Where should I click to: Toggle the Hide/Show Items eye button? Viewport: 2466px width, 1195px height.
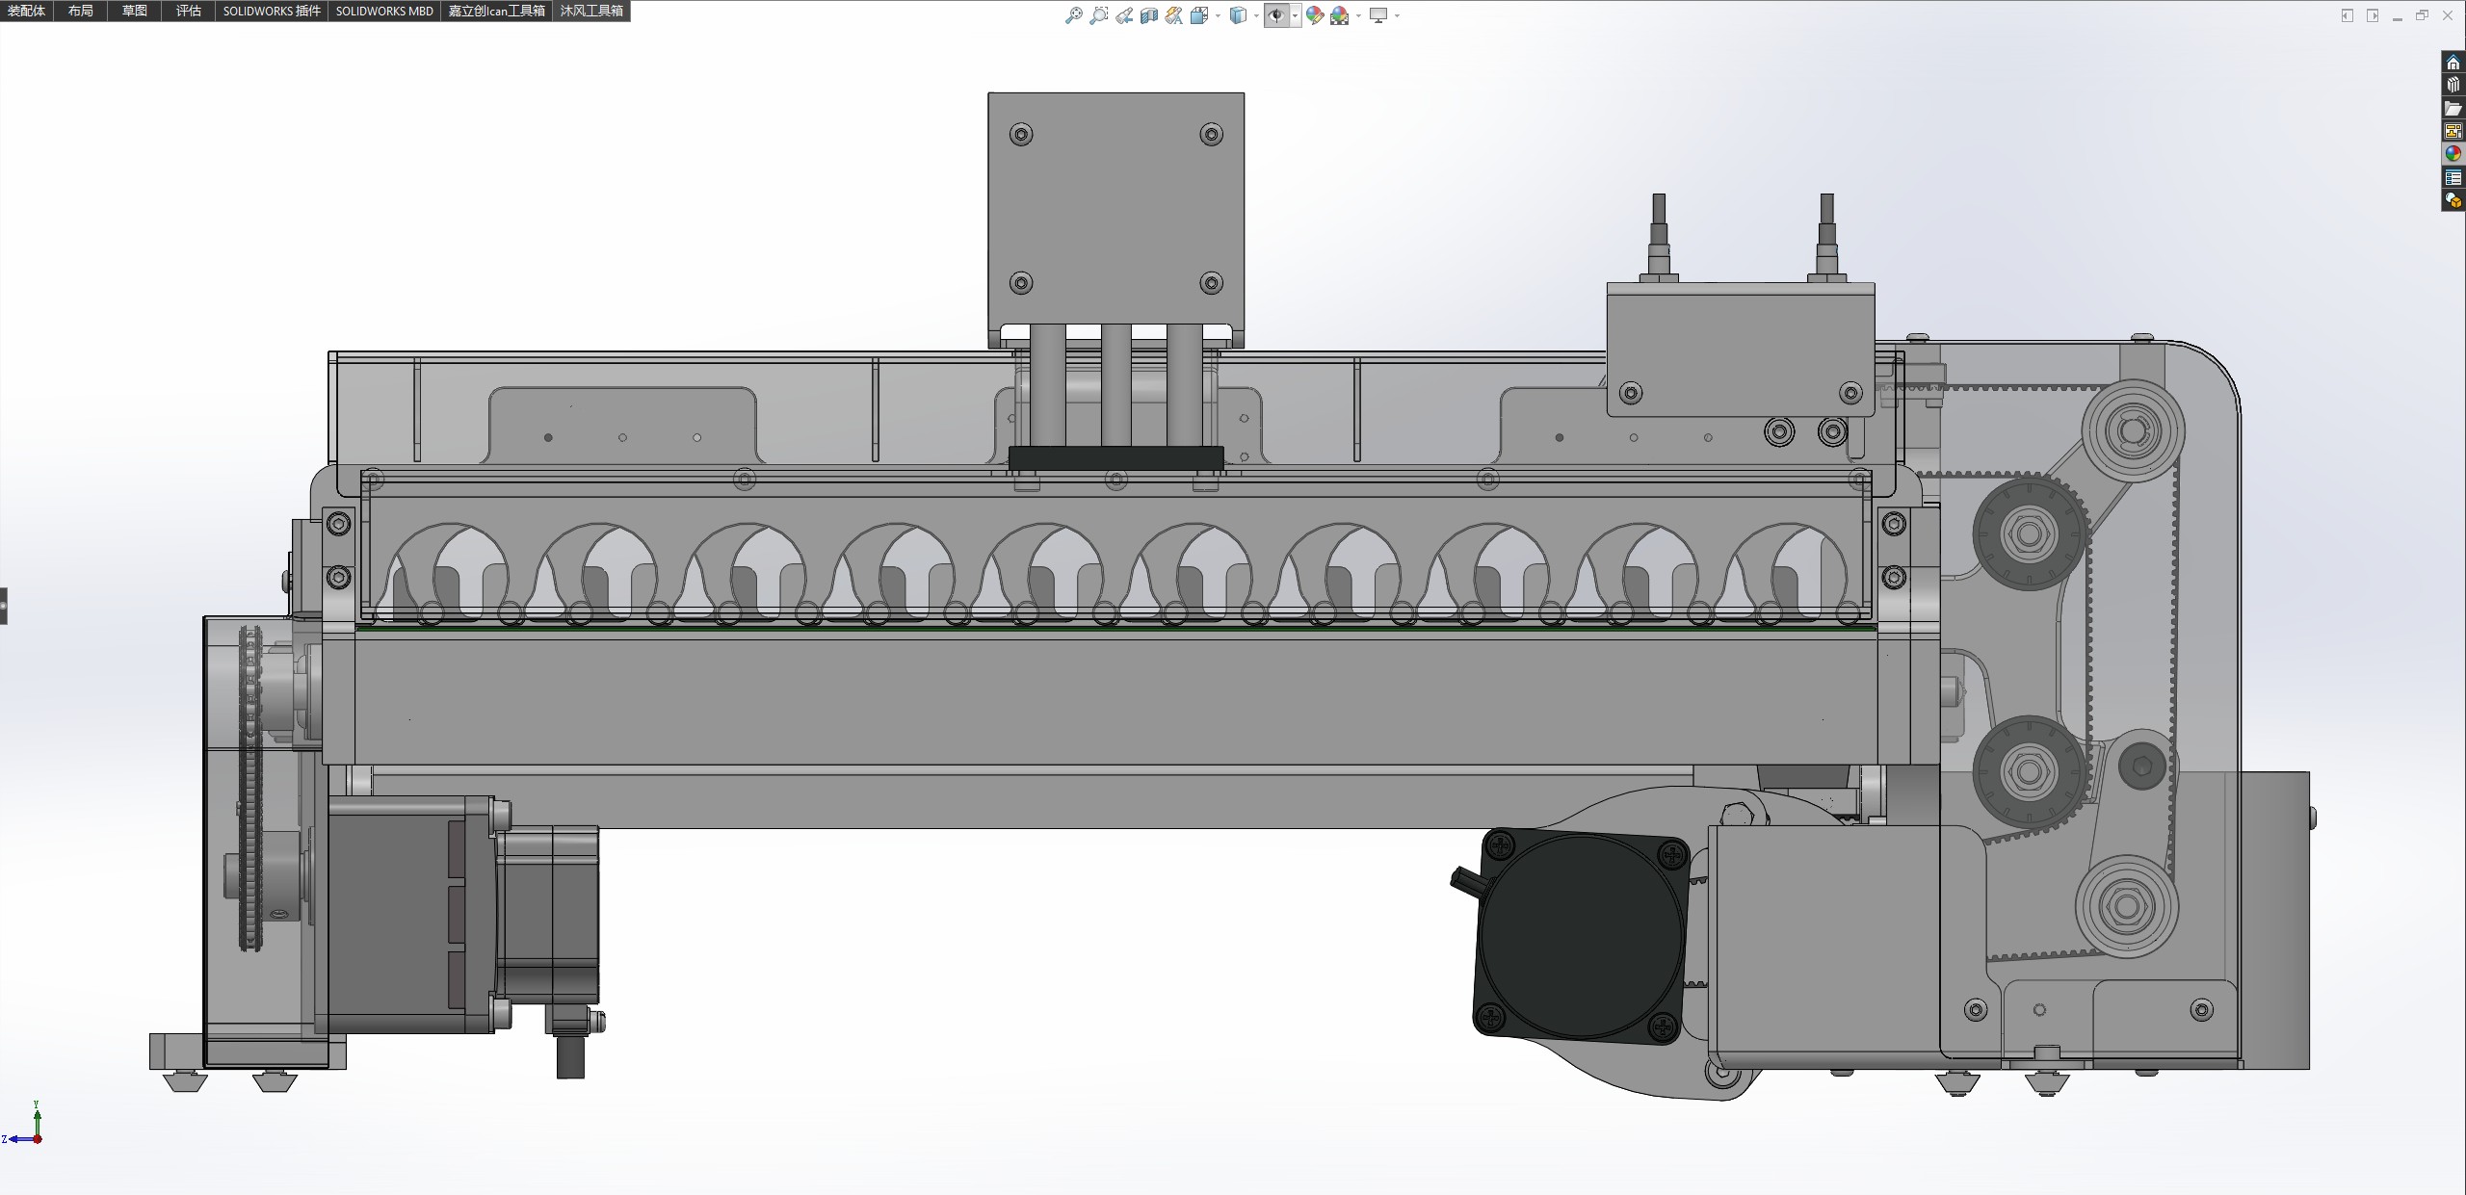(x=1276, y=15)
